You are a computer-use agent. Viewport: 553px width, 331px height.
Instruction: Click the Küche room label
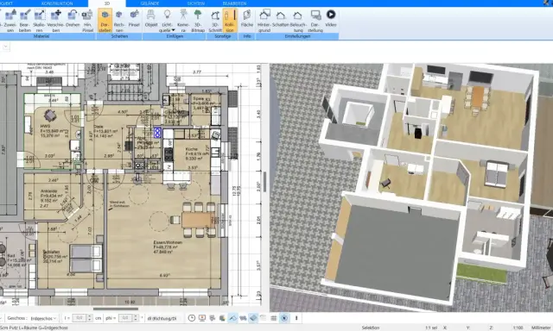pos(192,149)
